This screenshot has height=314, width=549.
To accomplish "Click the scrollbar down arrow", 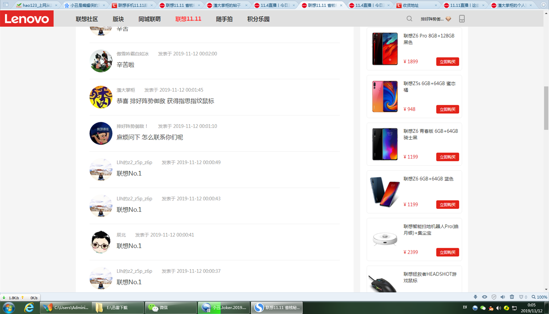I will coord(546,290).
